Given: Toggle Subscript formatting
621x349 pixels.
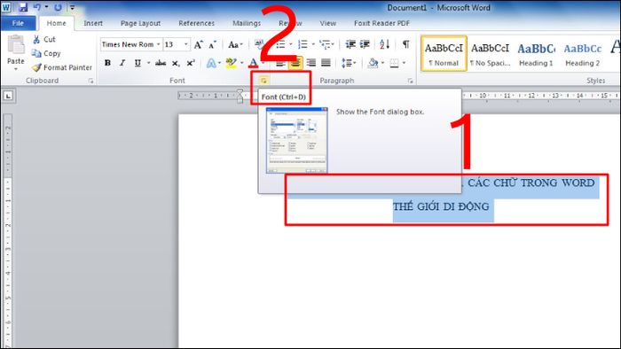Looking at the screenshot, I should click(x=176, y=63).
